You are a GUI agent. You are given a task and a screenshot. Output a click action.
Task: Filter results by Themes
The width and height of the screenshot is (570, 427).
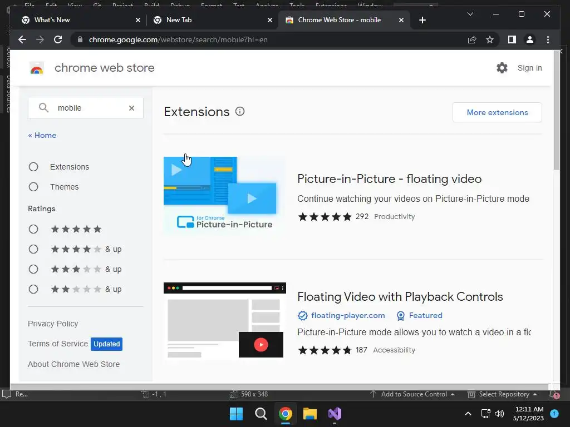pyautogui.click(x=33, y=187)
